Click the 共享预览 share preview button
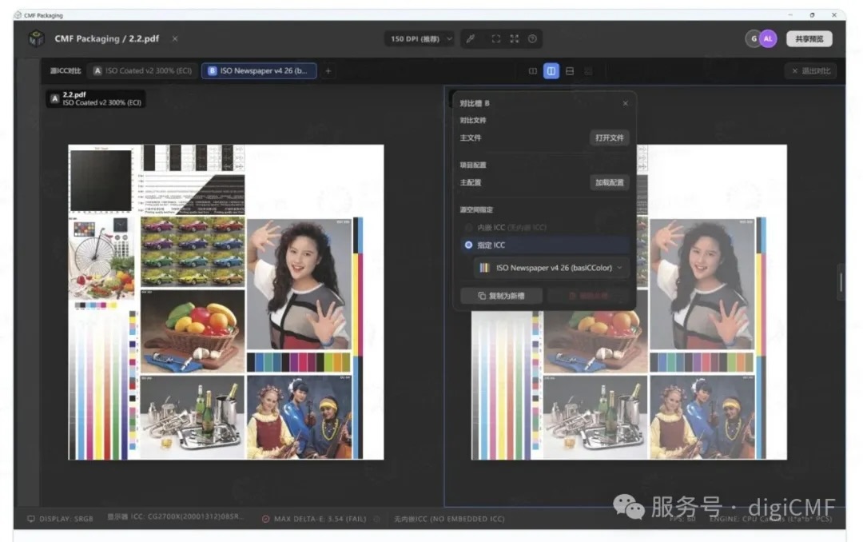Image resolution: width=863 pixels, height=542 pixels. [x=809, y=38]
